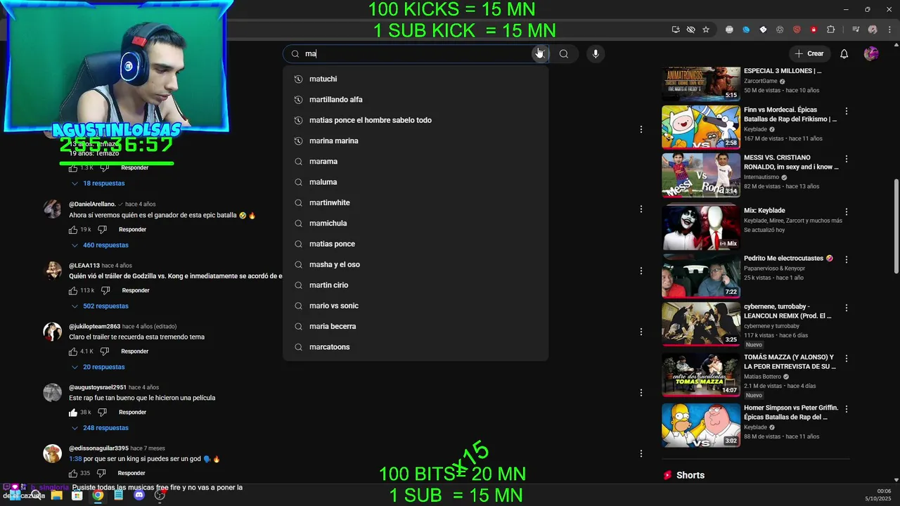Pick the 'masha y el oso' suggestion
900x506 pixels.
tap(416, 264)
